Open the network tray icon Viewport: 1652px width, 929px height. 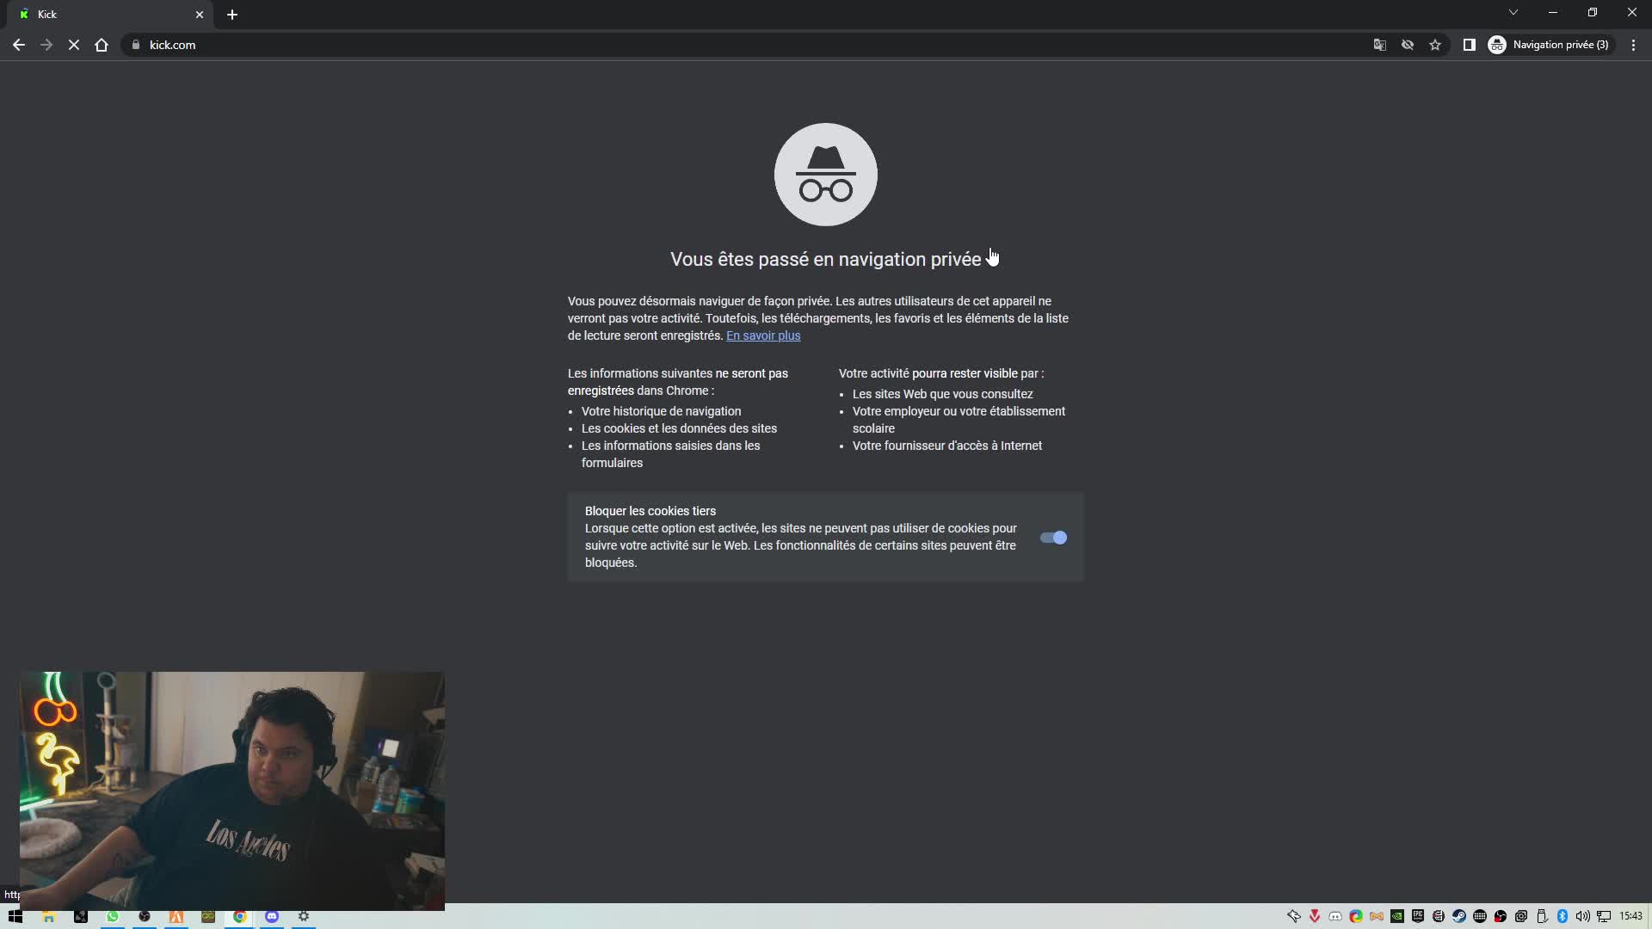(1604, 916)
